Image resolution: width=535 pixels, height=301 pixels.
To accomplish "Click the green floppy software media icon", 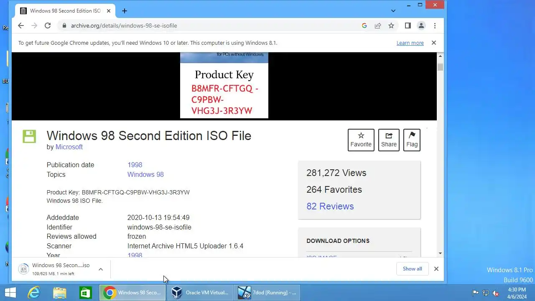I will tap(29, 136).
